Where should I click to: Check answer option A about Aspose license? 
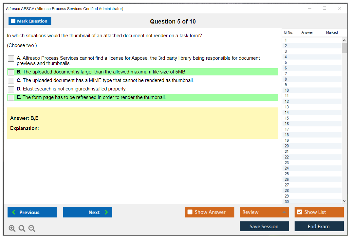[11, 59]
